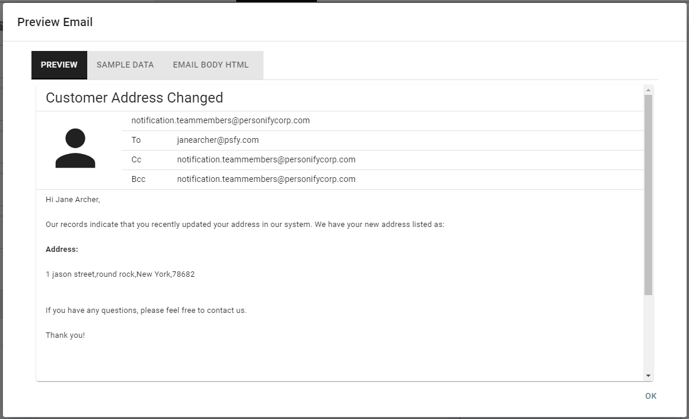Click the 1 jason street address line
The image size is (689, 419).
pyautogui.click(x=120, y=274)
